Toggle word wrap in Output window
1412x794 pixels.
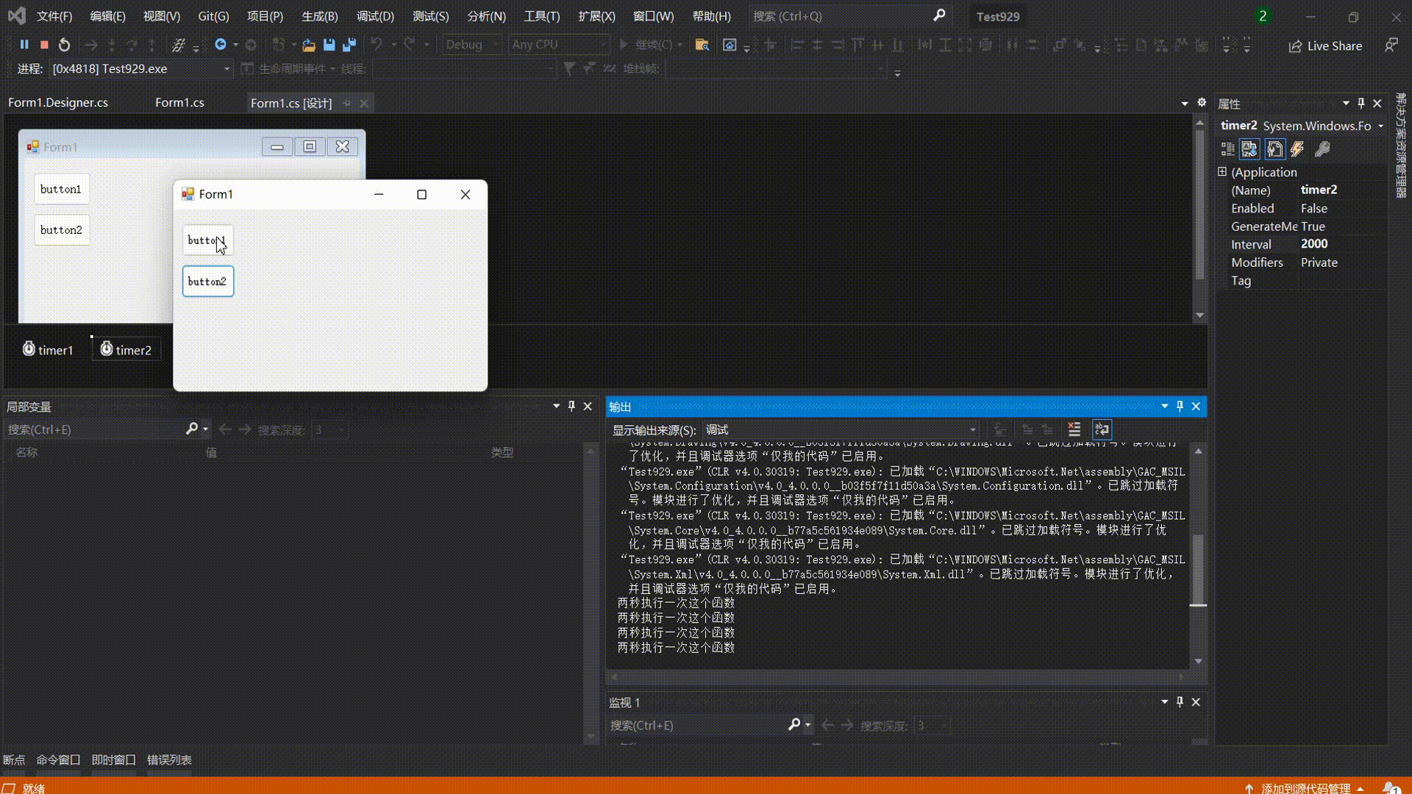pyautogui.click(x=1102, y=429)
